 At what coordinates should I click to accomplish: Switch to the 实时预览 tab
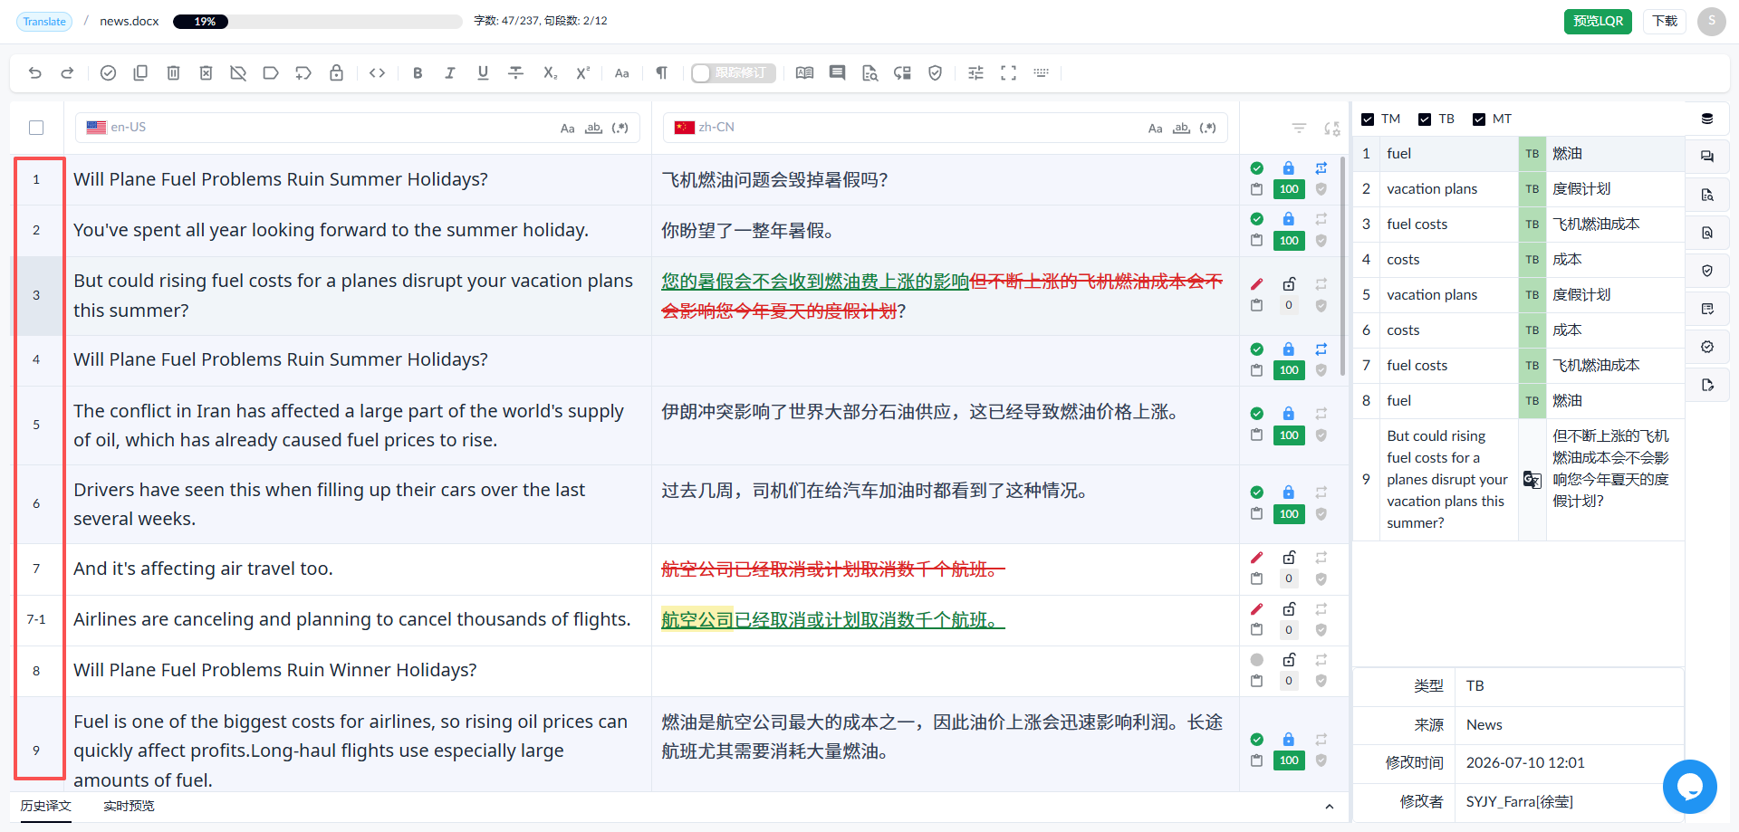pos(129,806)
